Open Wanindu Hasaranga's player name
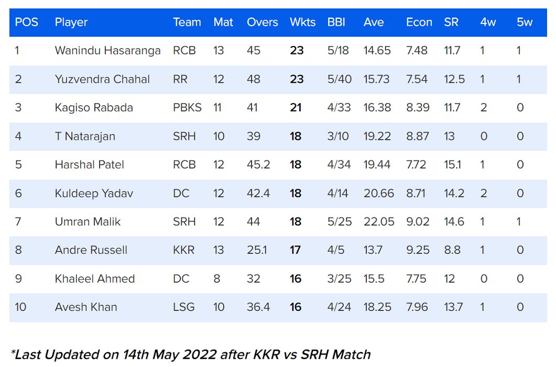 coord(107,51)
